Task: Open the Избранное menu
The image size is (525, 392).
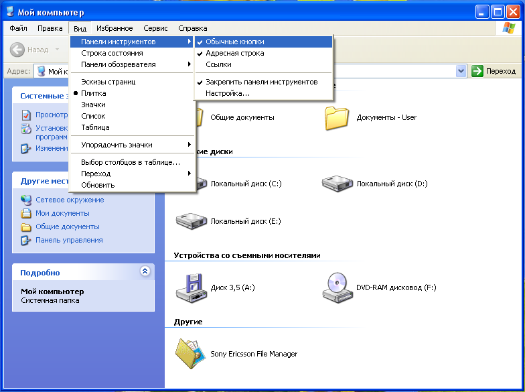Action: click(115, 28)
